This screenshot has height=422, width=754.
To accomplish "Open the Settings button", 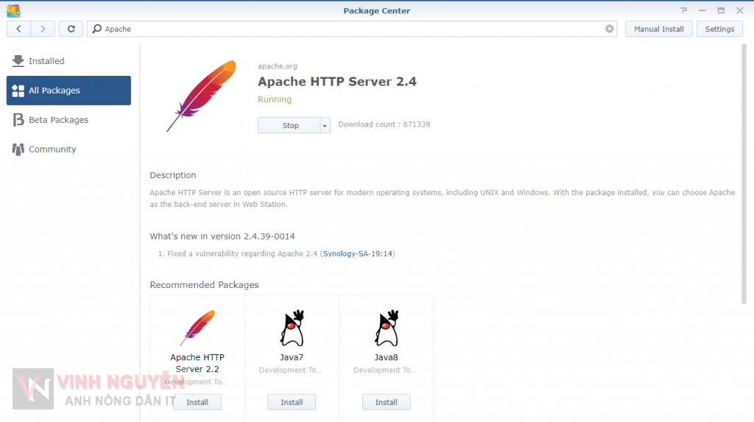I will click(x=719, y=29).
